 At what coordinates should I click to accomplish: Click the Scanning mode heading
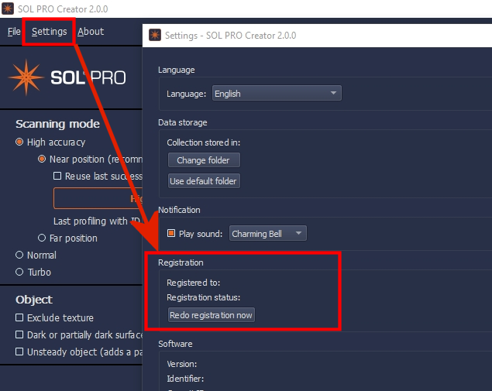pos(58,124)
